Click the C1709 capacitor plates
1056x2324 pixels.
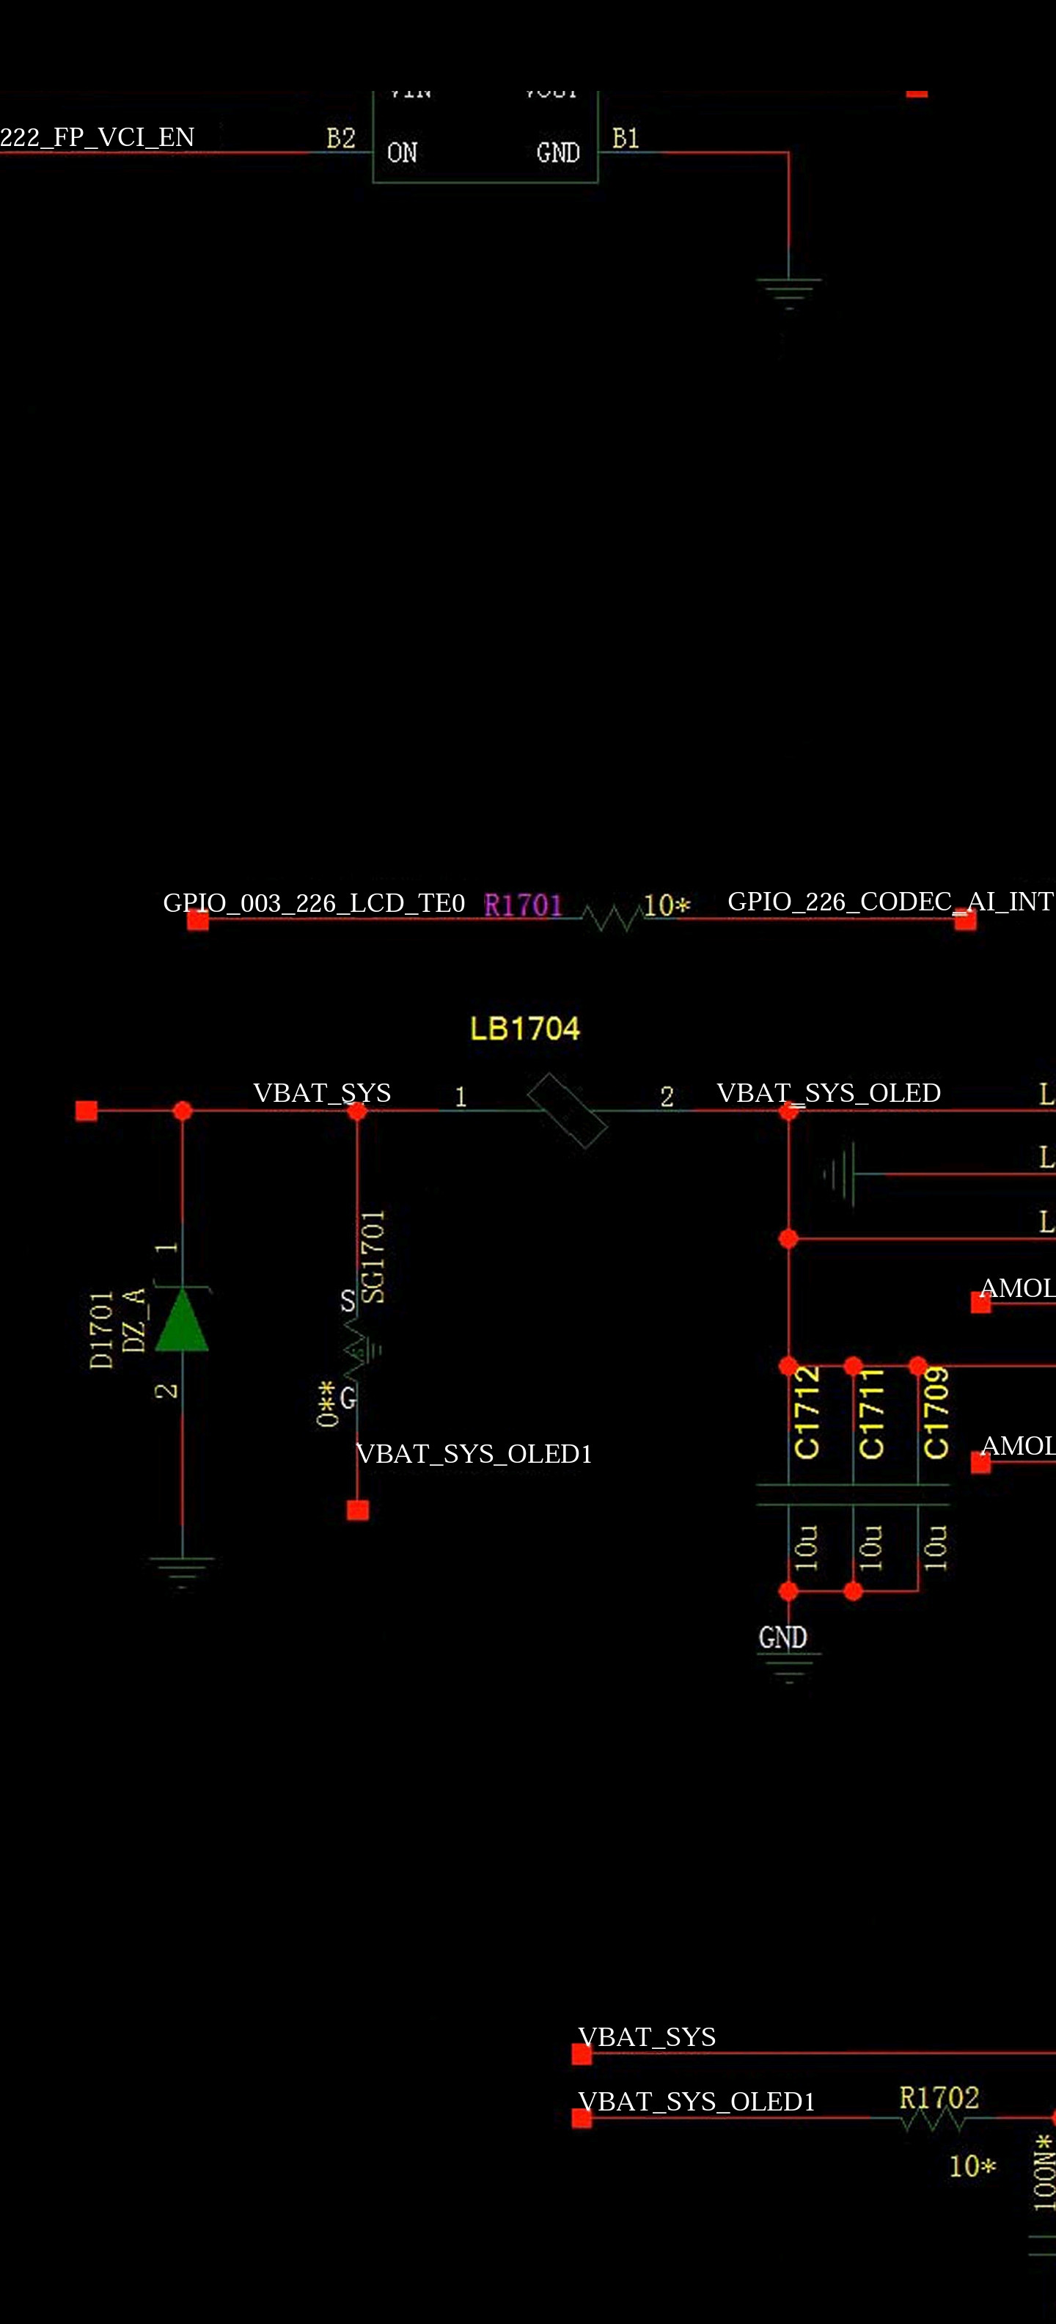pos(918,1494)
